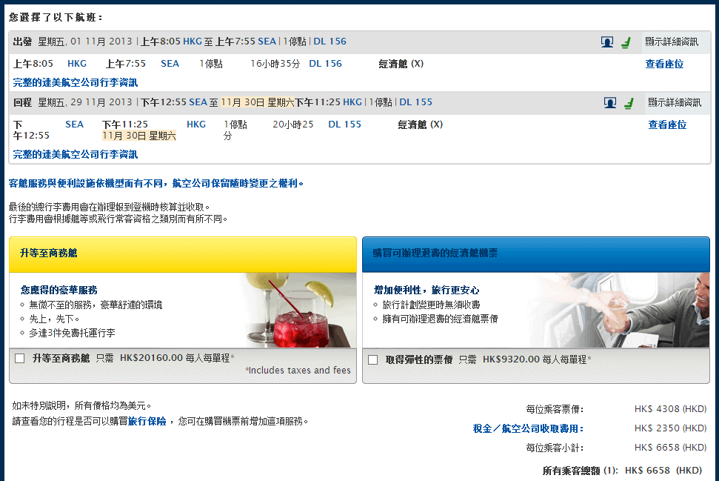Click the personal video icon on return flight

coord(609,103)
